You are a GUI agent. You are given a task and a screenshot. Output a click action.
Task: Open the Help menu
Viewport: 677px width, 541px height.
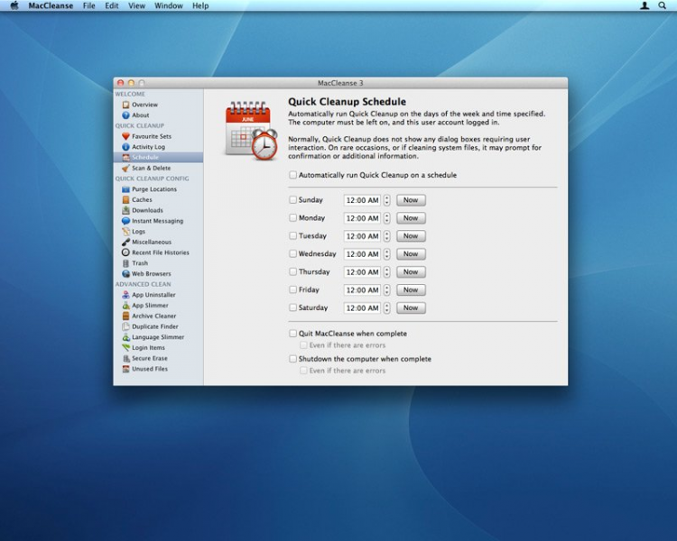coord(200,5)
